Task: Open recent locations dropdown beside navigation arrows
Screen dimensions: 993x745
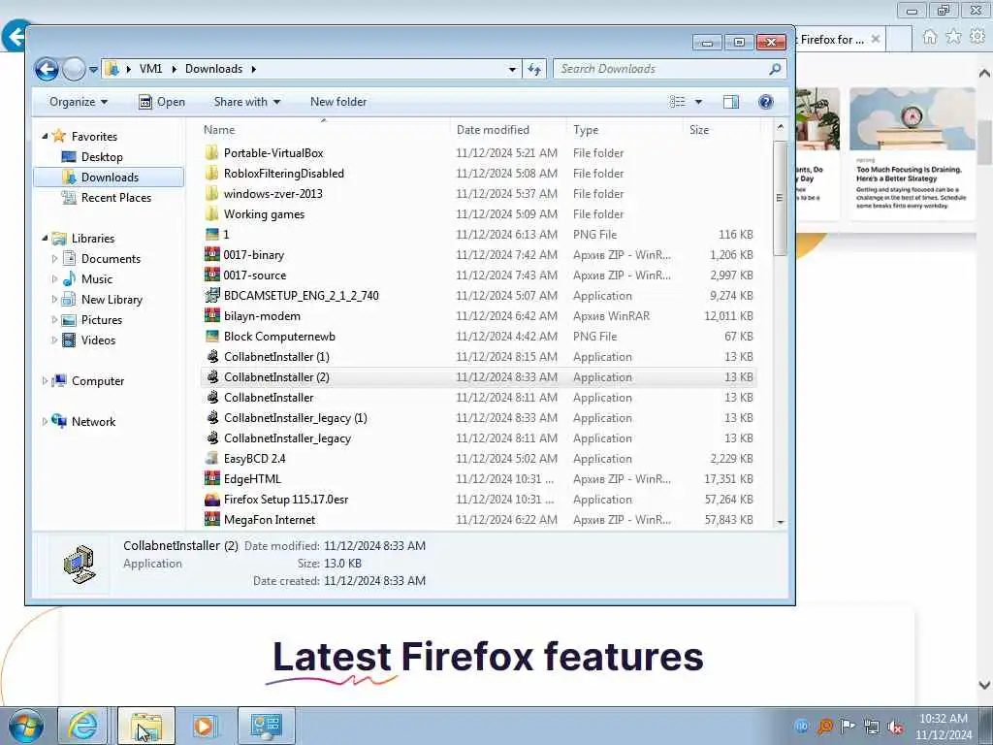Action: coord(93,69)
